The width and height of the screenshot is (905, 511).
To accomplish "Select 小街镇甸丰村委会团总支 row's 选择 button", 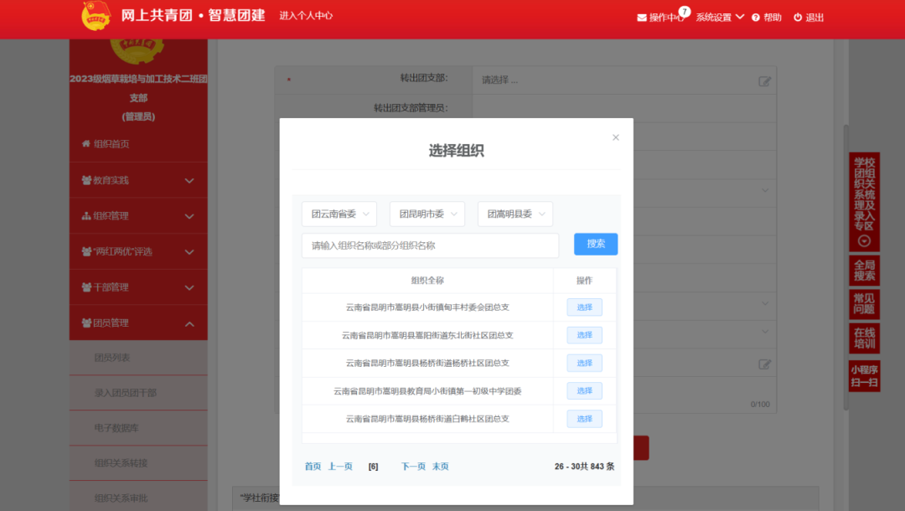I will (585, 307).
